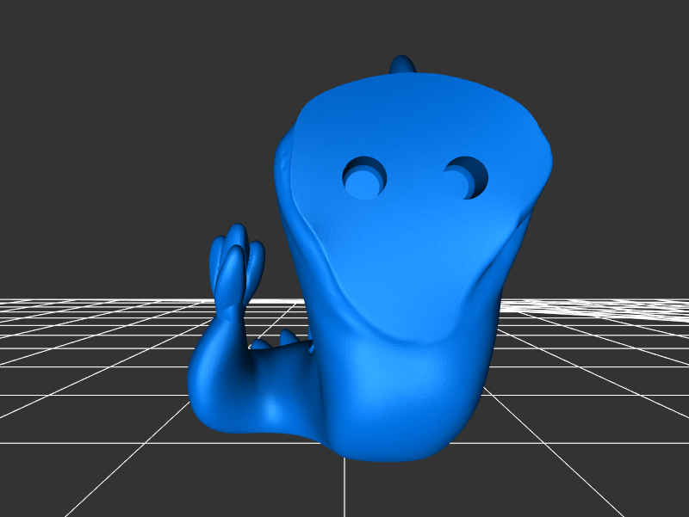Click the bottom base of the model body
Image resolution: width=689 pixels, height=517 pixels.
click(388, 447)
